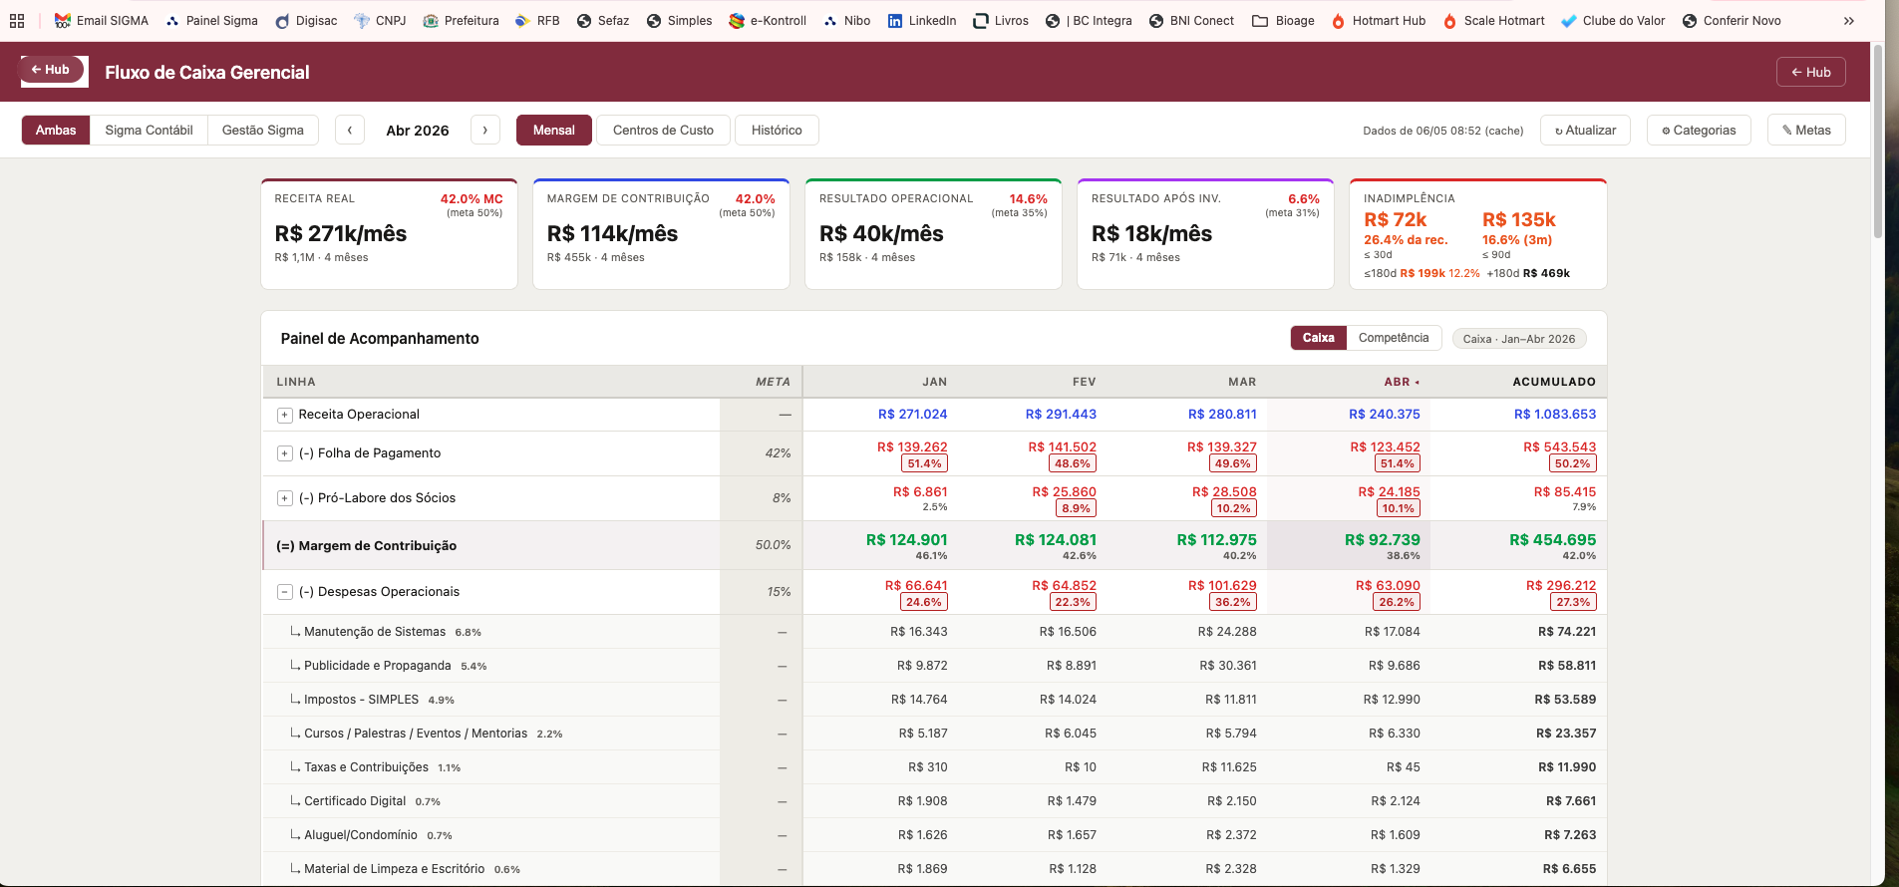The image size is (1899, 887).
Task: Switch to Centros de Custo tab
Action: (663, 131)
